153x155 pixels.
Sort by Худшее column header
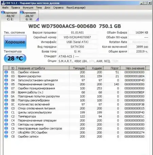point(95,68)
